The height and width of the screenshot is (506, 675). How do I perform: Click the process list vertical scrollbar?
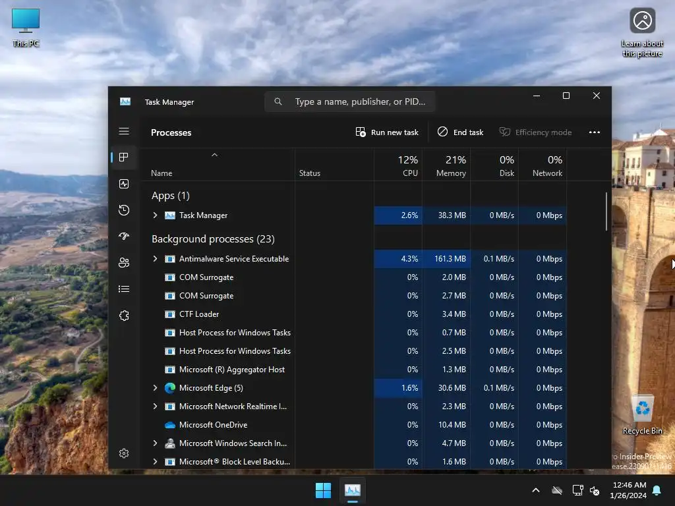tap(606, 211)
